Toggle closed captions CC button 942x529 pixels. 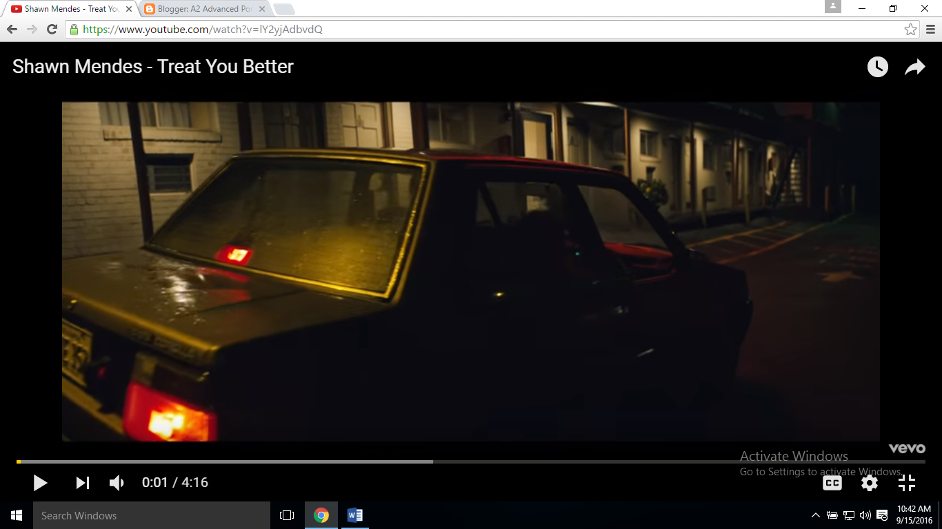(x=832, y=483)
